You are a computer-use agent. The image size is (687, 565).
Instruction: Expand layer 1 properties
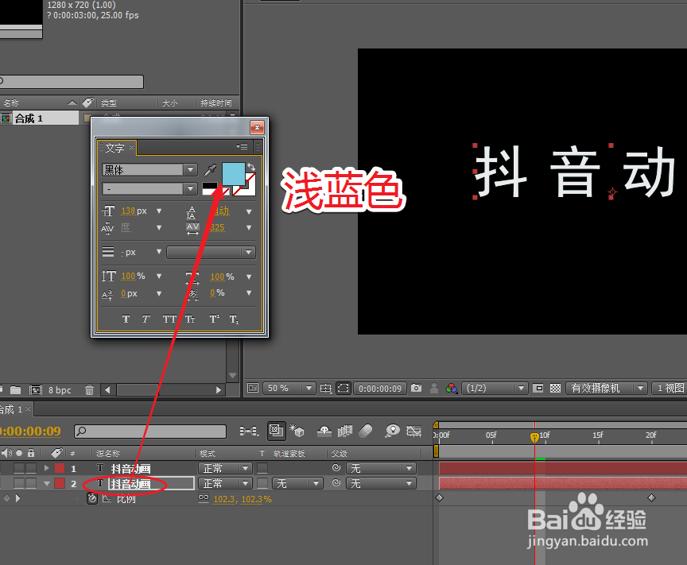pyautogui.click(x=46, y=468)
